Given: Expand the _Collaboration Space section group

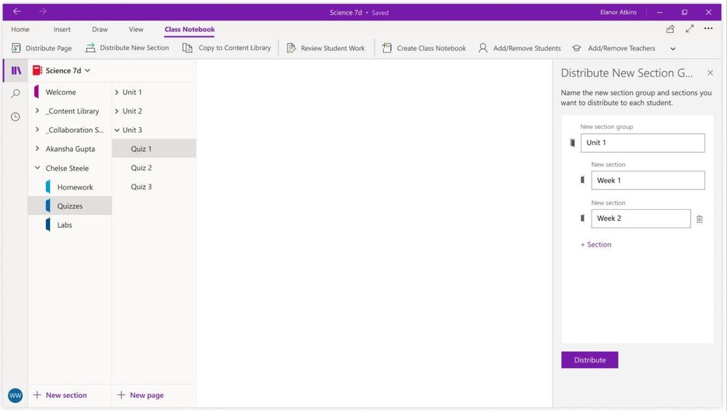Looking at the screenshot, I should click(37, 129).
